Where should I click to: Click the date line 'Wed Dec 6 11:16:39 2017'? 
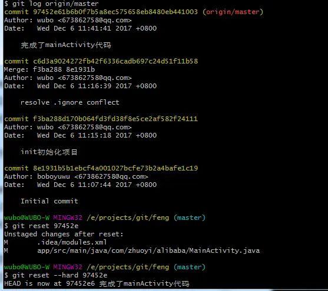click(x=80, y=86)
